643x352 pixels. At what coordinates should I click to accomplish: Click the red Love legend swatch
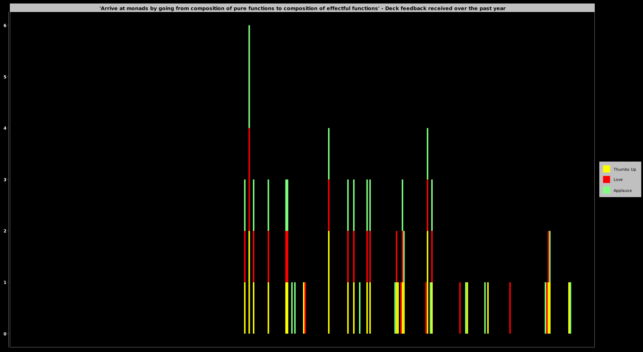(x=606, y=180)
